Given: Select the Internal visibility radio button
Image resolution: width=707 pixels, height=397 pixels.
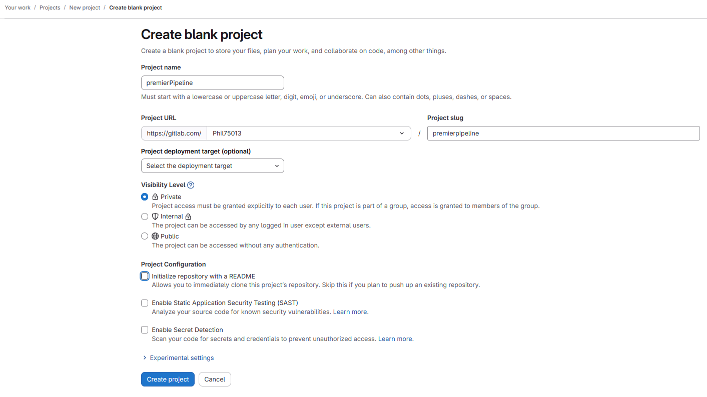Looking at the screenshot, I should (x=145, y=216).
